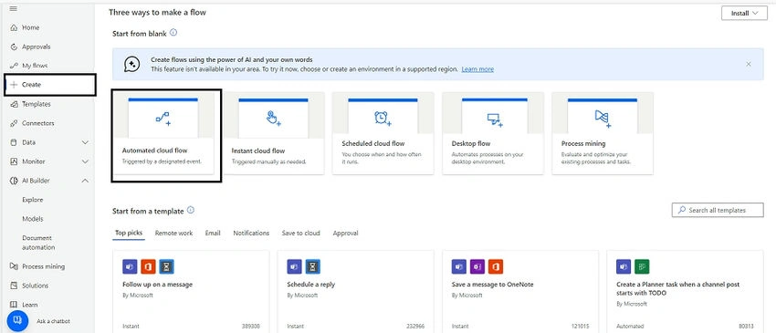The height and width of the screenshot is (333, 776).
Task: Open the Ask a chatbot bubble
Action: tap(18, 320)
